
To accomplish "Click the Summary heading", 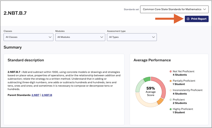I will tap(13, 47).
